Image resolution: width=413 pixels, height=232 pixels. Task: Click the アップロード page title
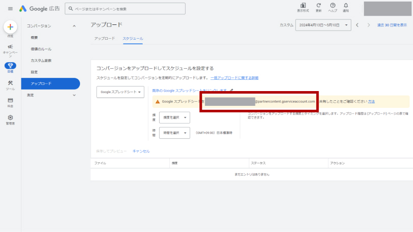click(107, 25)
